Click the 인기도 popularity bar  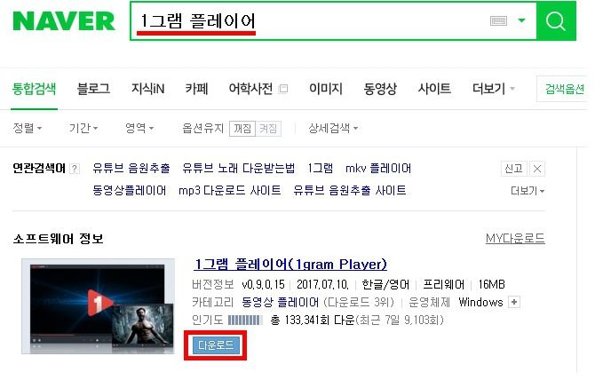click(x=245, y=321)
